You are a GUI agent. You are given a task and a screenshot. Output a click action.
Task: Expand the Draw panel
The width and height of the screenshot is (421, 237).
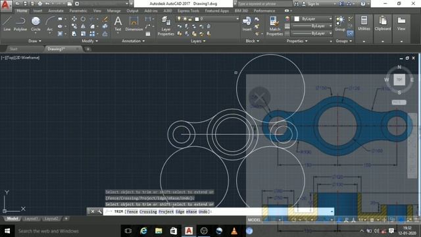click(x=35, y=41)
